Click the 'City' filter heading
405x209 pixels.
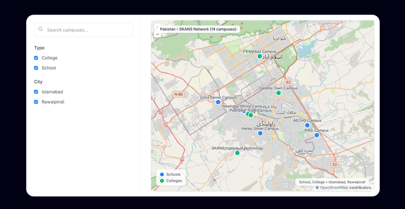[x=38, y=82]
